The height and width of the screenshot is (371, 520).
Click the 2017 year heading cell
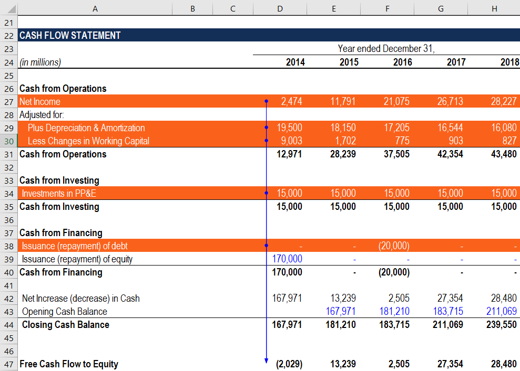pyautogui.click(x=456, y=62)
